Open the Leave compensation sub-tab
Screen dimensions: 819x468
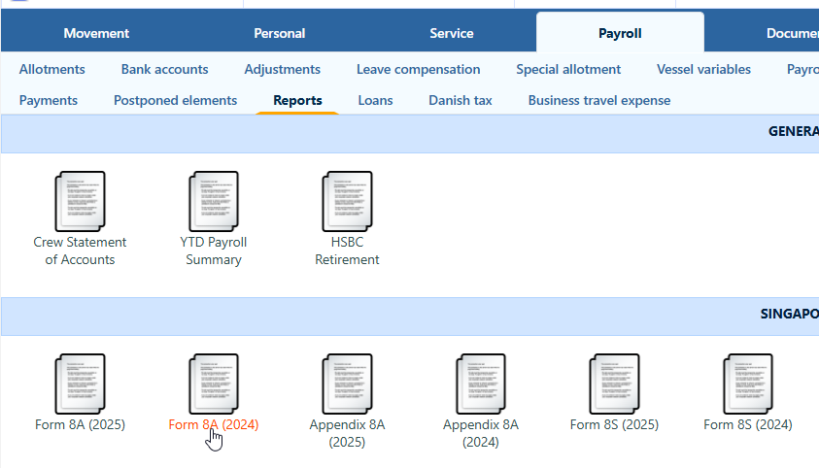[418, 69]
